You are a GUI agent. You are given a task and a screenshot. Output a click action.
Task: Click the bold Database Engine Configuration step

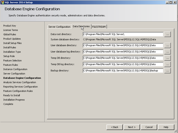pyautogui.click(x=22, y=78)
